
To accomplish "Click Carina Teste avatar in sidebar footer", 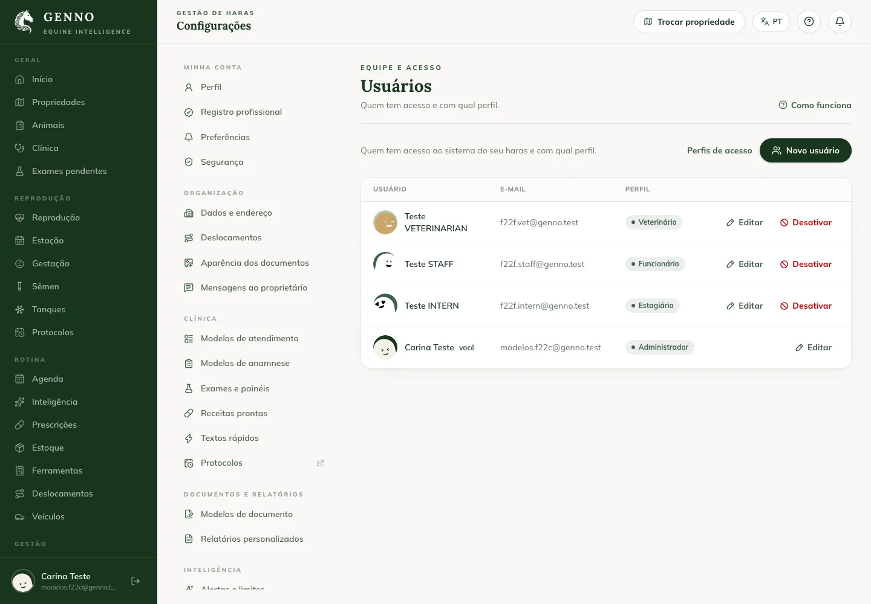I will 23,581.
